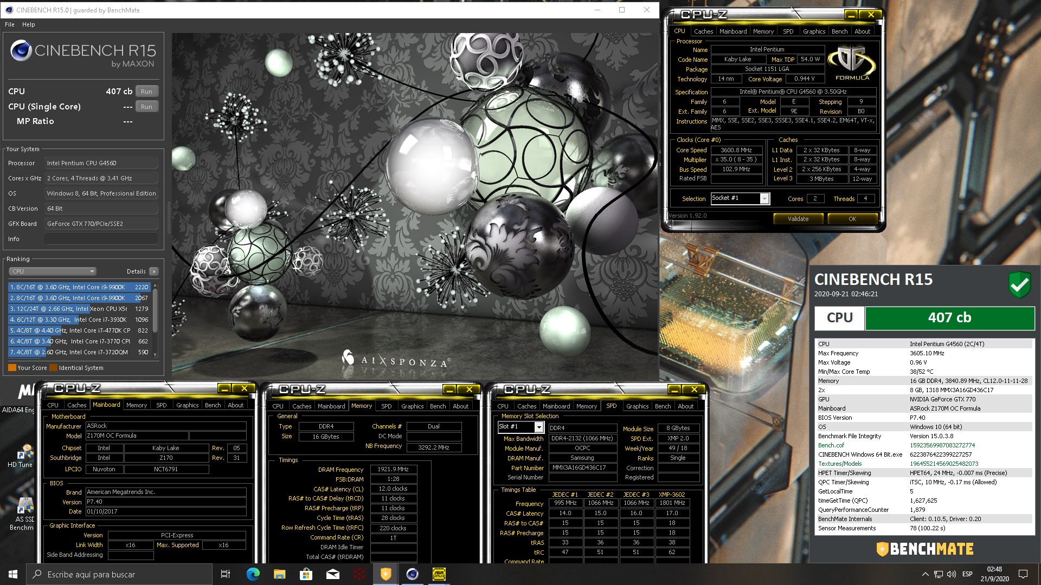
Task: Select ranking row Core i7-4770K
Action: pos(79,330)
